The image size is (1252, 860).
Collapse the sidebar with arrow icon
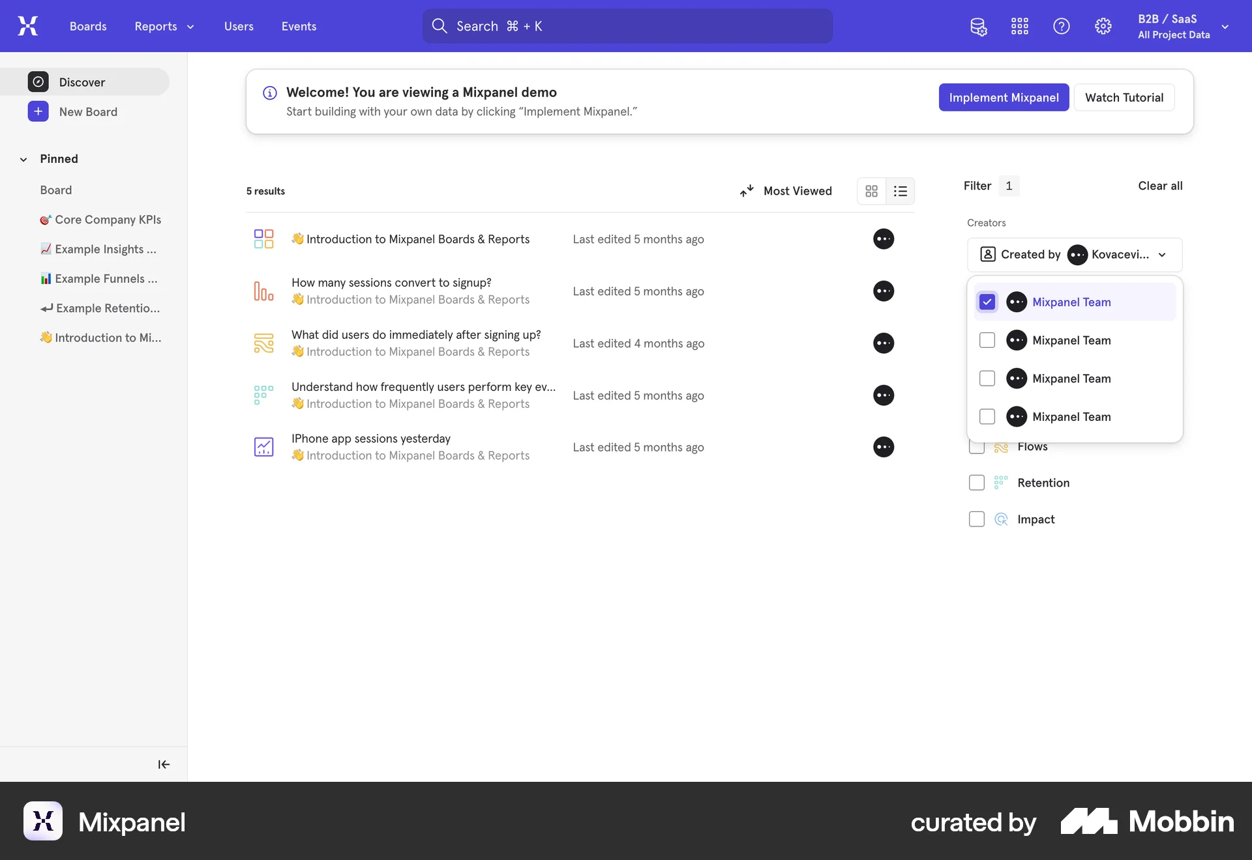[x=164, y=764]
